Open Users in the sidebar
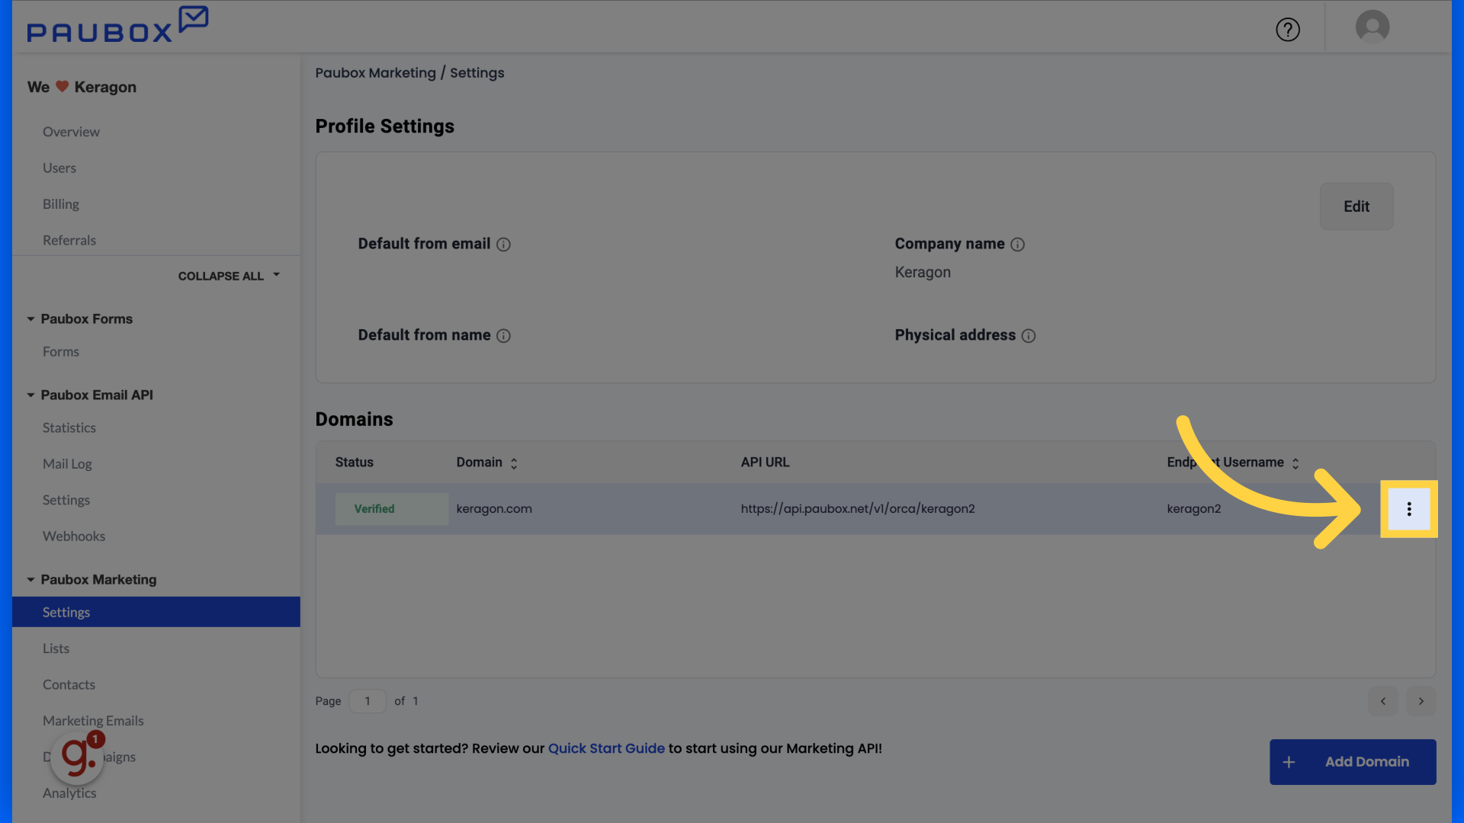Image resolution: width=1464 pixels, height=823 pixels. (59, 168)
